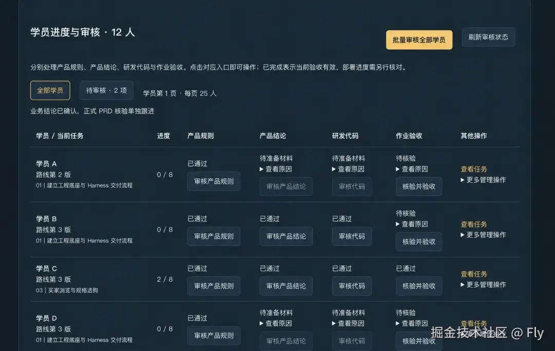This screenshot has width=555, height=351.
Task: Click the 学员 C name
Action: click(46, 268)
